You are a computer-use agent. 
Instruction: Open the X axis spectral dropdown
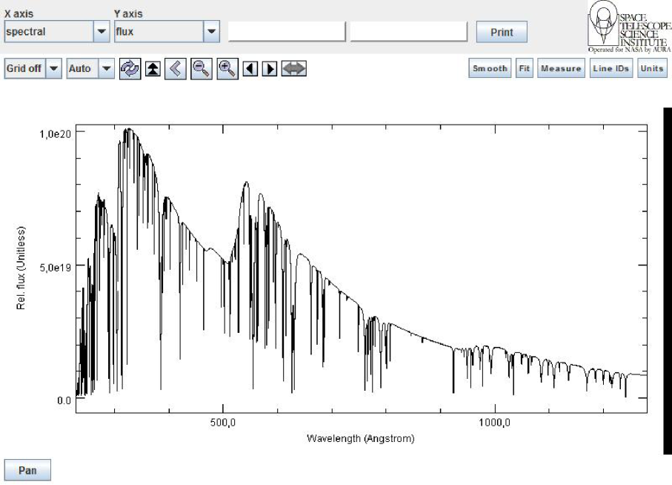pos(102,32)
